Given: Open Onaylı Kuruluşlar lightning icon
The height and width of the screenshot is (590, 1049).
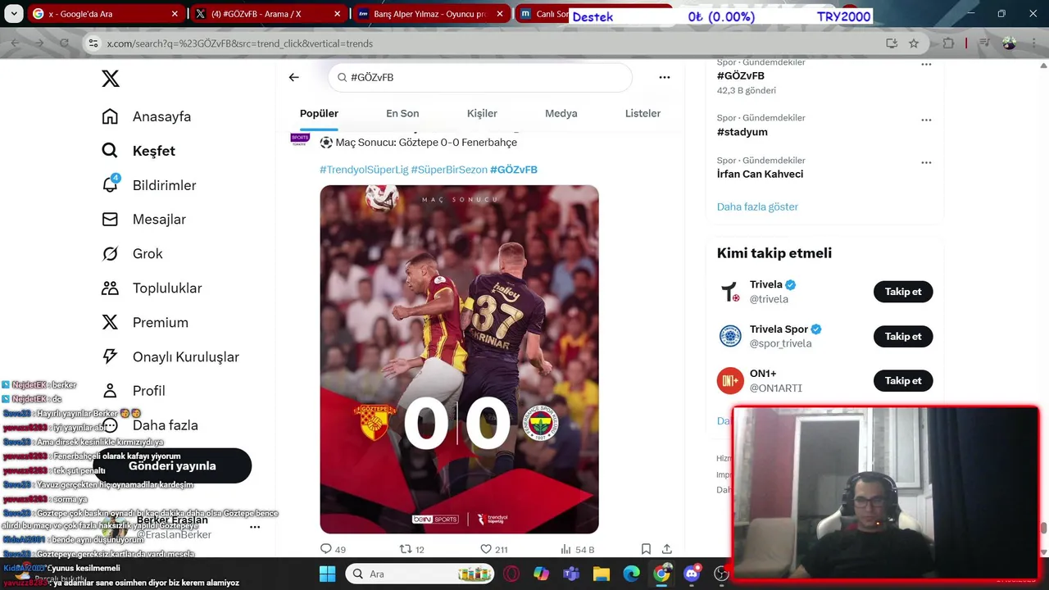Looking at the screenshot, I should [x=110, y=356].
